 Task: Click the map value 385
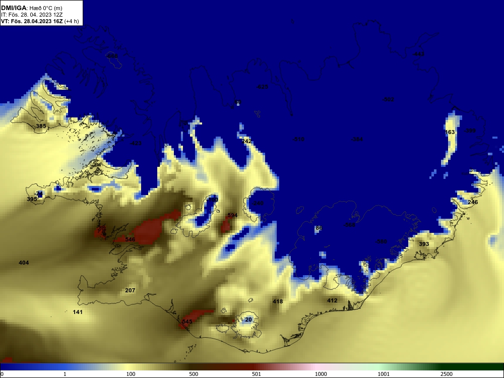tap(41, 126)
